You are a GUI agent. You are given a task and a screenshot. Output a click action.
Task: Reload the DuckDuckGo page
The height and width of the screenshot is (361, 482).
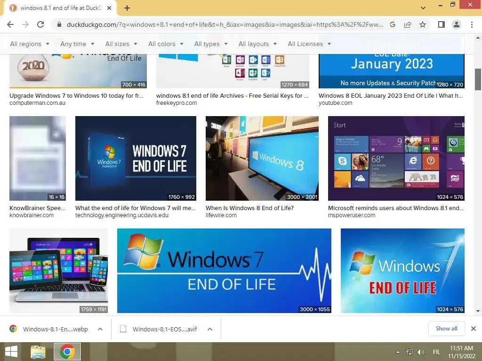point(40,24)
